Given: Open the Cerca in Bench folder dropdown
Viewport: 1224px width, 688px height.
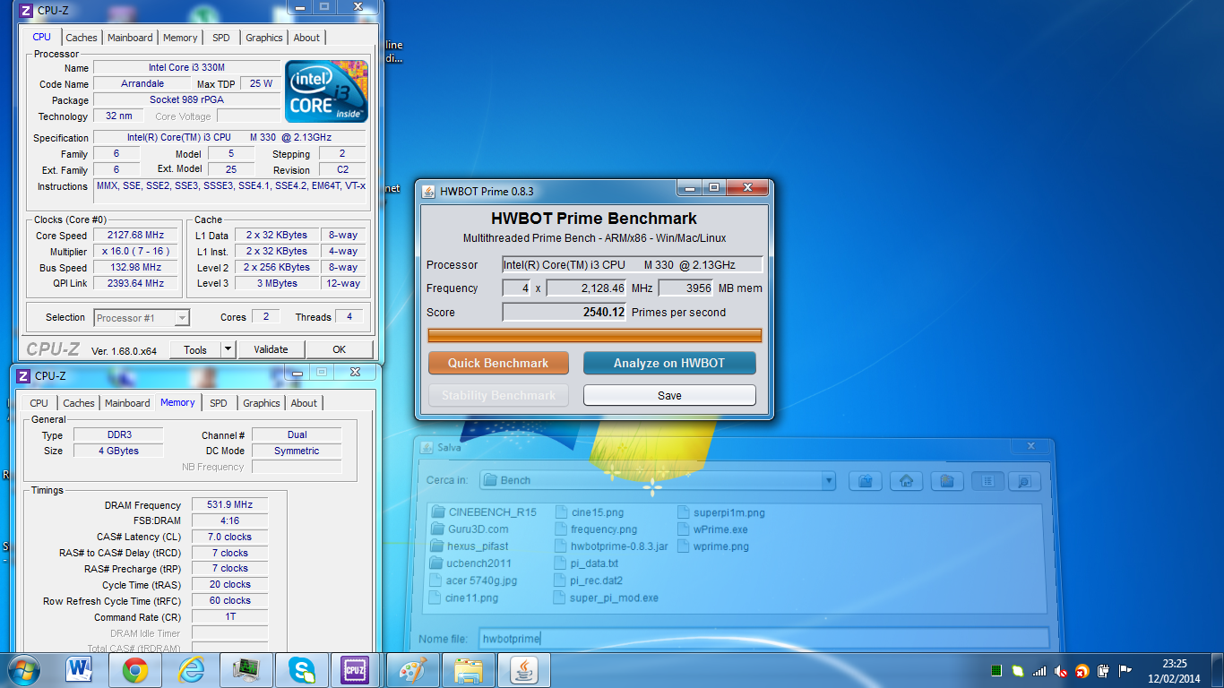Looking at the screenshot, I should (x=829, y=481).
